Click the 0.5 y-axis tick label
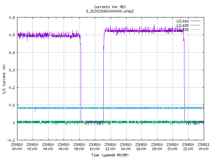The image size is (210, 158). click(12, 35)
